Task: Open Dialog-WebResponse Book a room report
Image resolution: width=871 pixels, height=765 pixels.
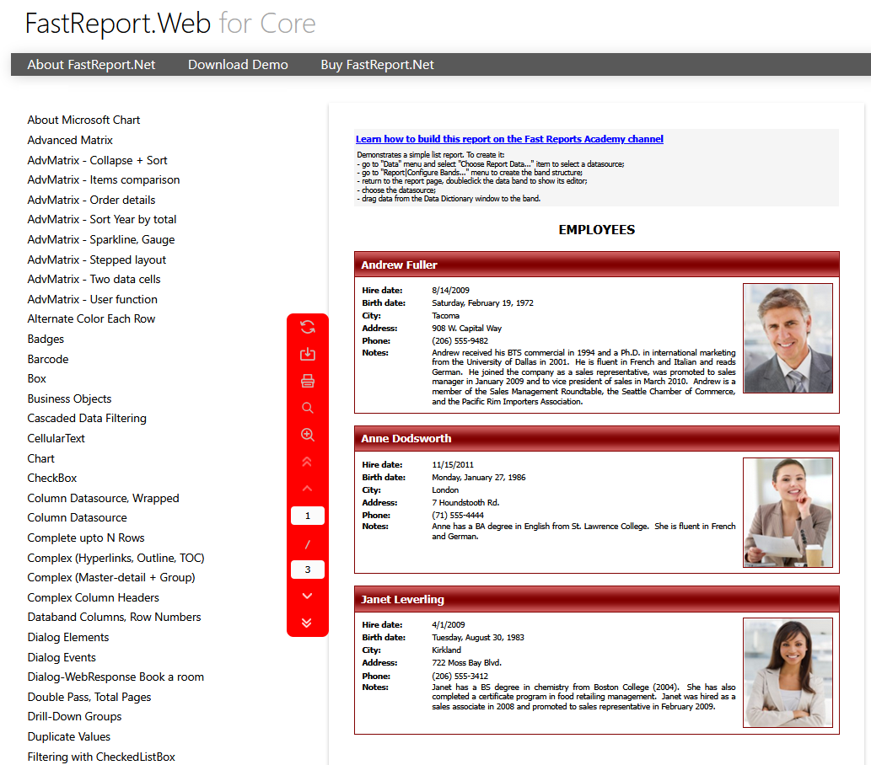Action: [x=116, y=677]
